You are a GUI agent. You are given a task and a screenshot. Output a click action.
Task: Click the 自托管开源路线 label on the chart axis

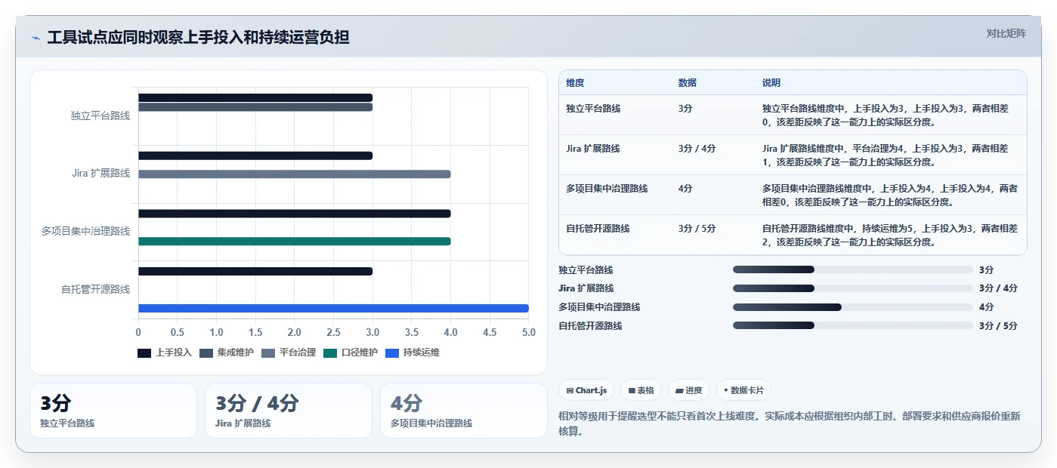tap(96, 289)
